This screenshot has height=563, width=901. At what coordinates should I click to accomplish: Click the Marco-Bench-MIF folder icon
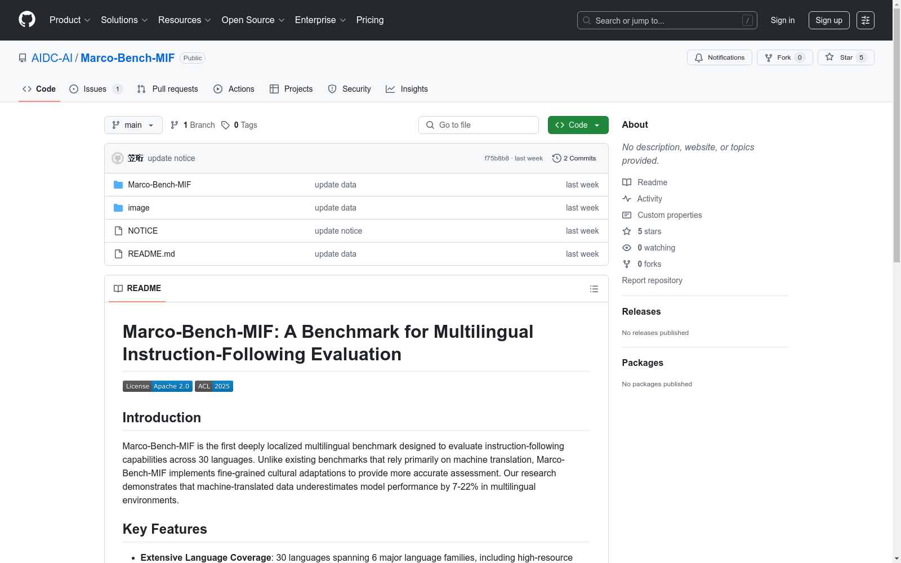tap(118, 185)
